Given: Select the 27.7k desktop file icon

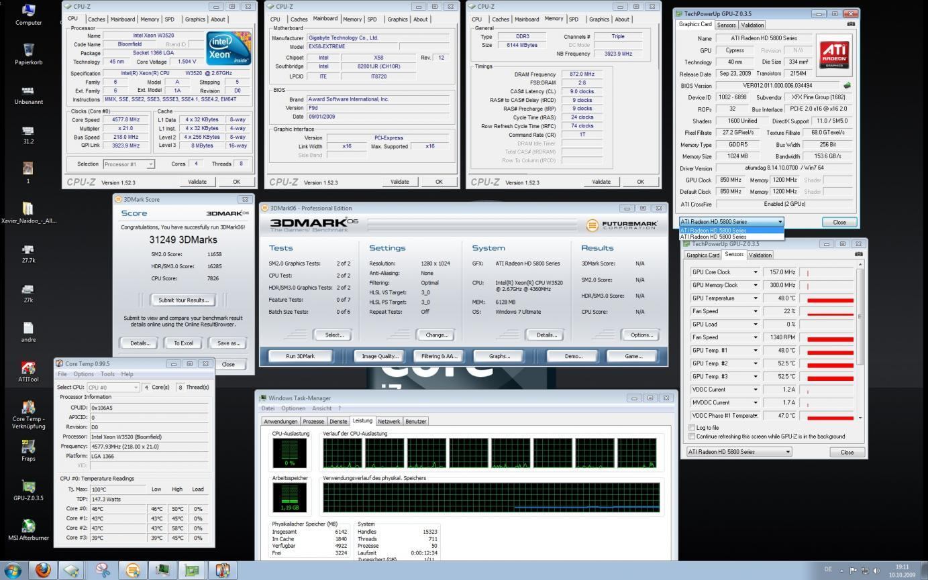Looking at the screenshot, I should (x=28, y=253).
